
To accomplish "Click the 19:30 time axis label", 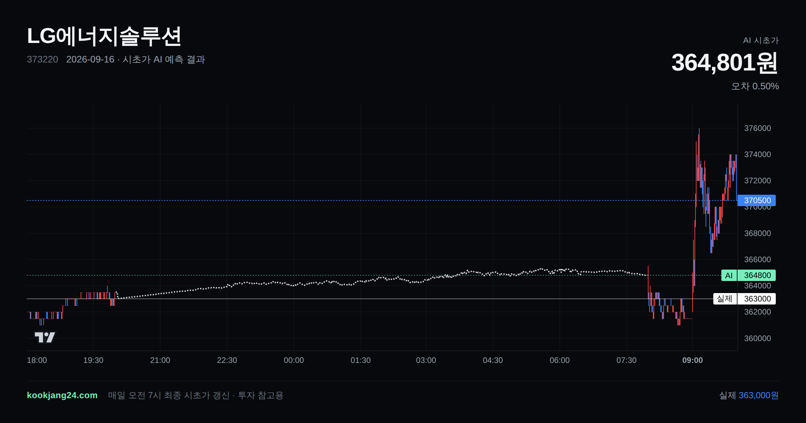I will pyautogui.click(x=93, y=360).
